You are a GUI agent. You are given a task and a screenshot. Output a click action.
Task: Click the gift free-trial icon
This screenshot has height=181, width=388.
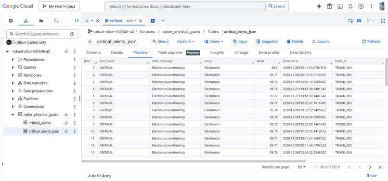[x=330, y=6]
